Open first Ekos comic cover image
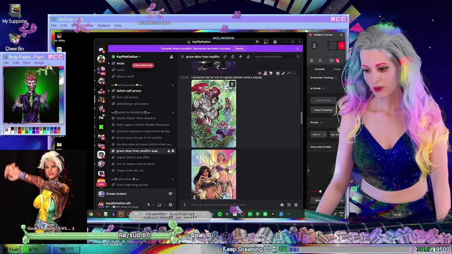 tap(214, 114)
